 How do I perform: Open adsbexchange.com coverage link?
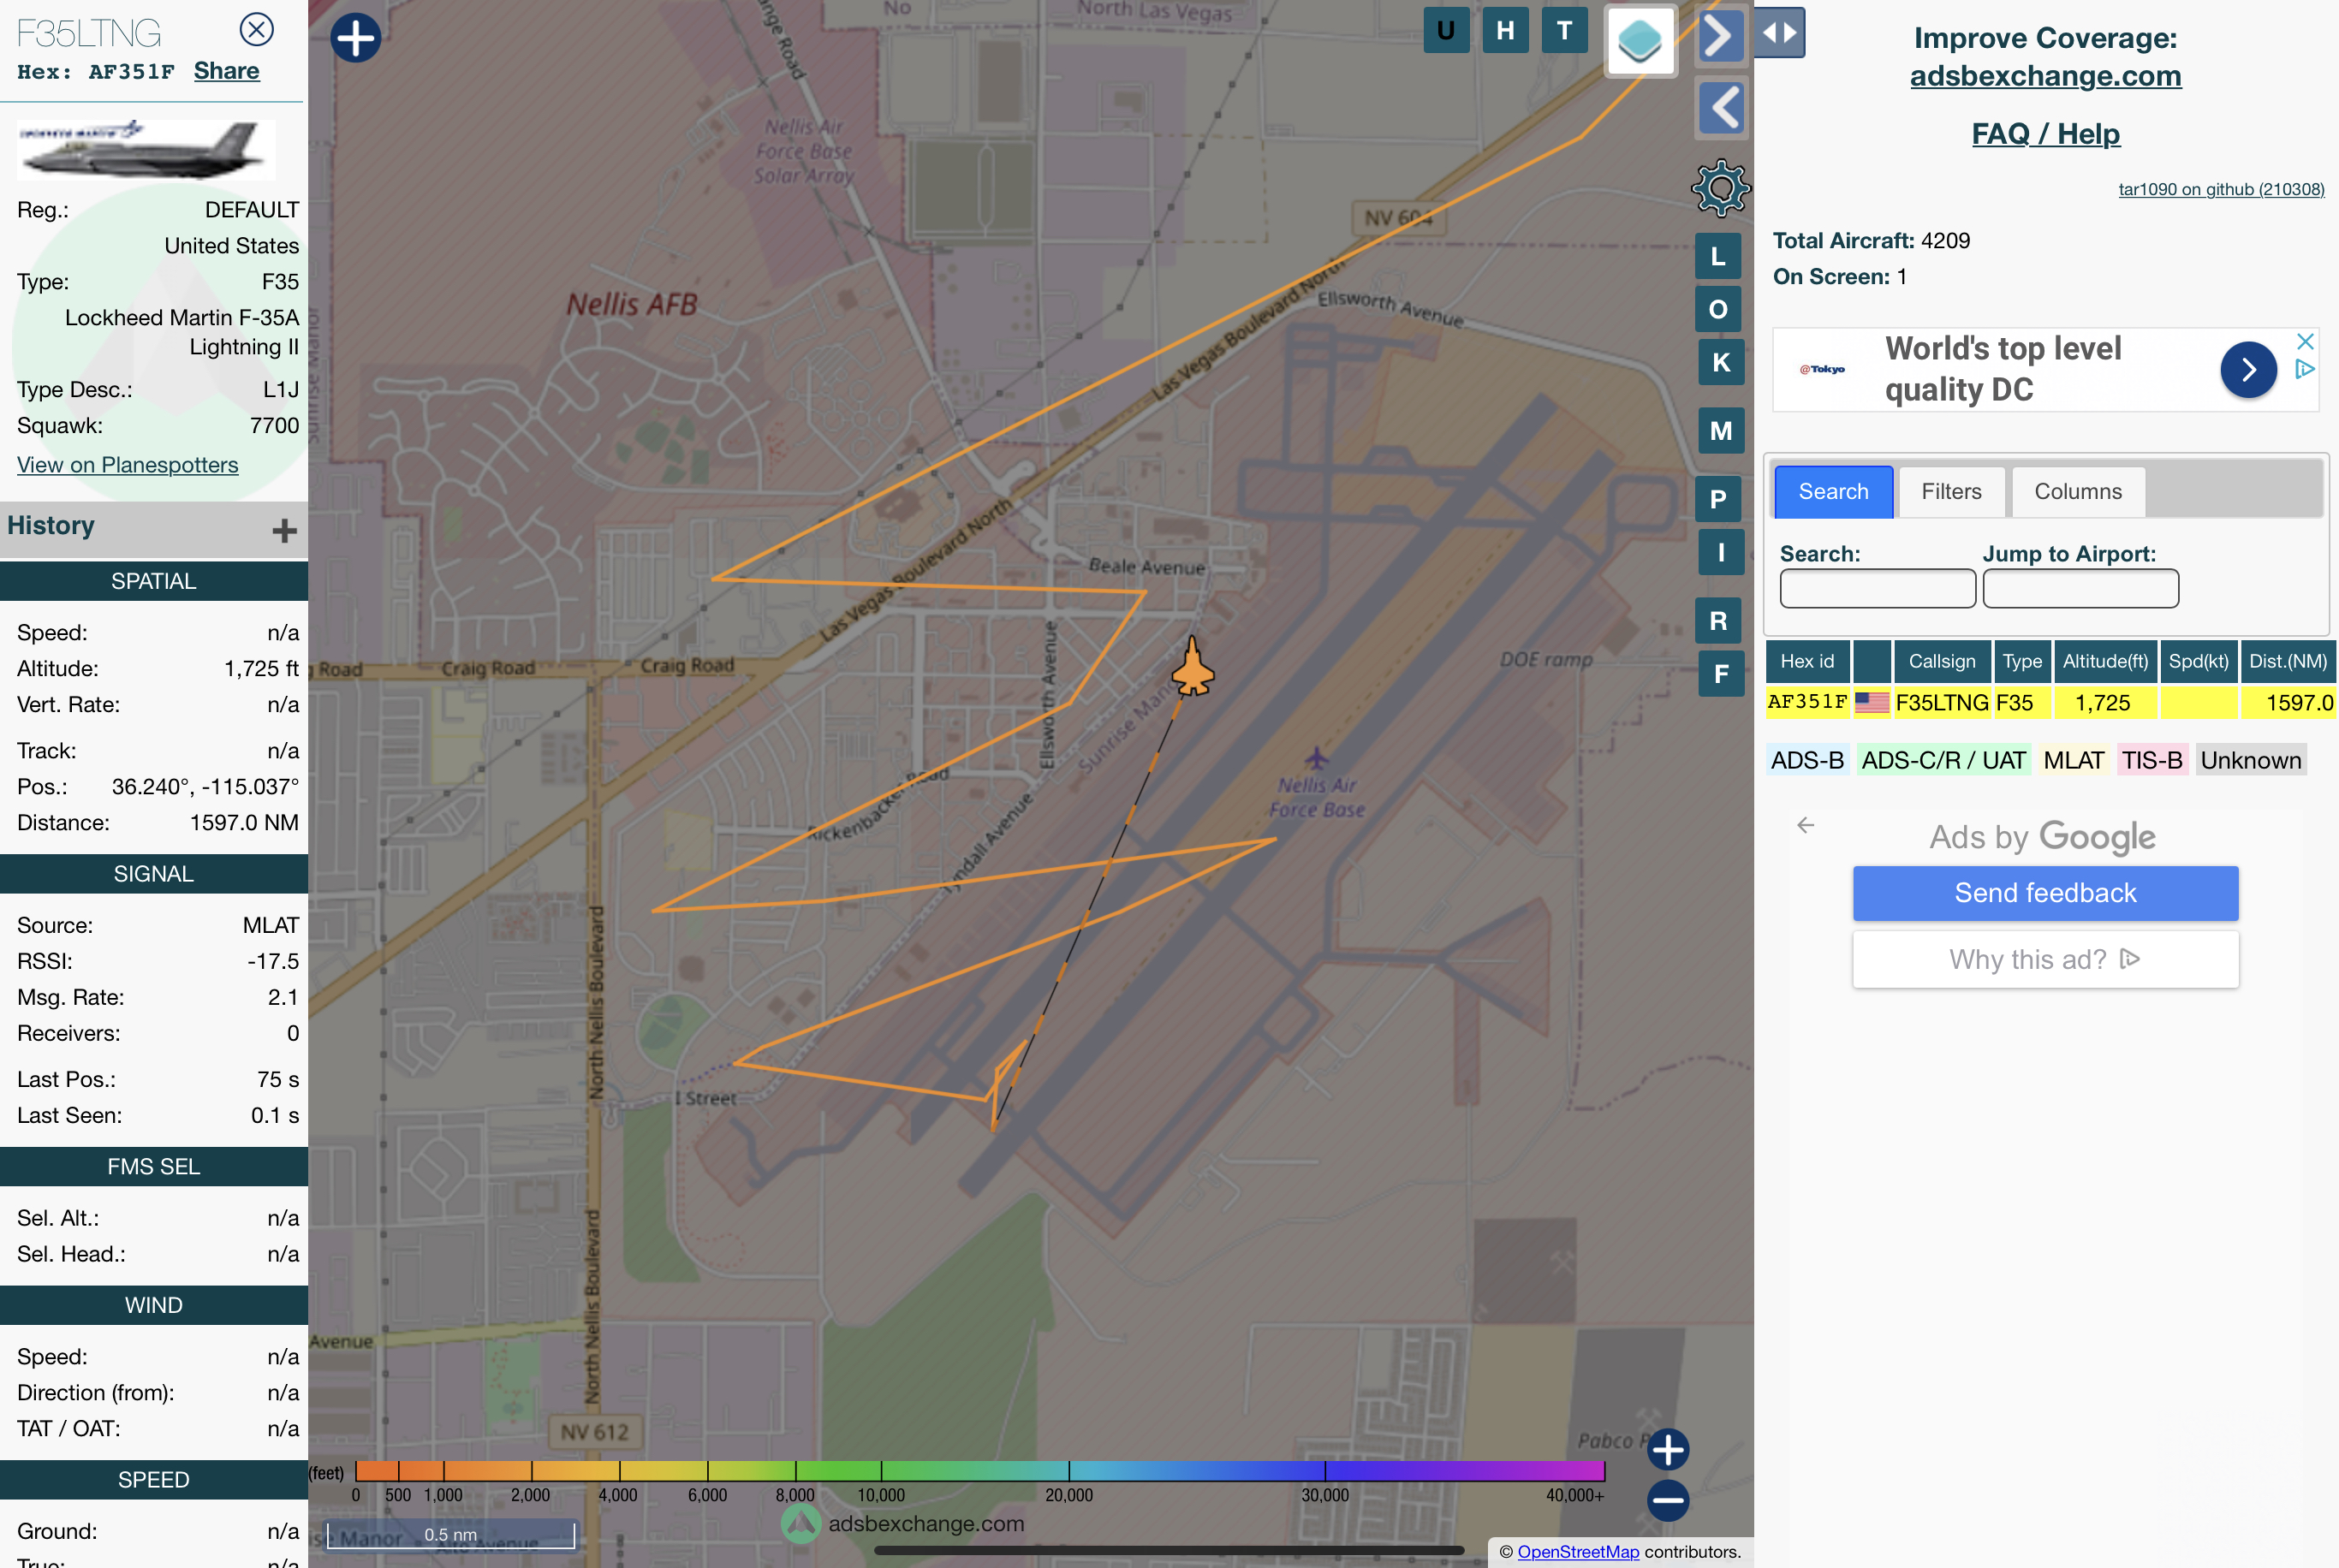(2045, 76)
